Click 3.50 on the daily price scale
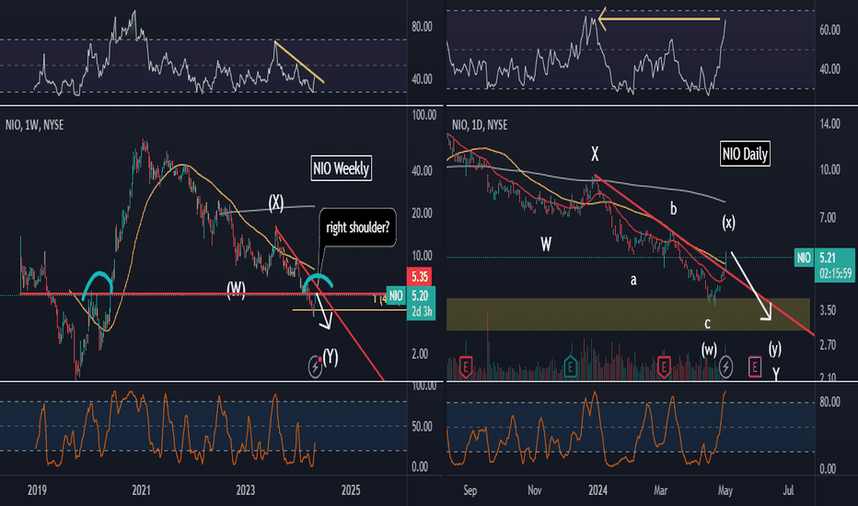The width and height of the screenshot is (858, 506). [x=828, y=311]
